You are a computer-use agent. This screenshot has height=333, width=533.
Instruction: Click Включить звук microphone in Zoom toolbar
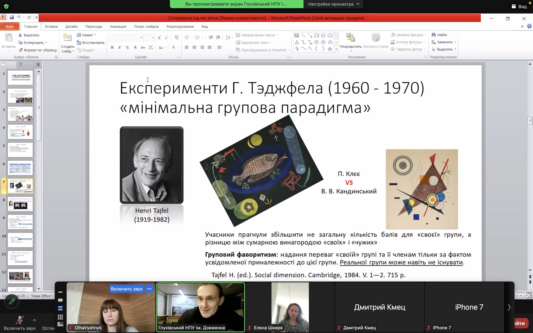(x=20, y=323)
